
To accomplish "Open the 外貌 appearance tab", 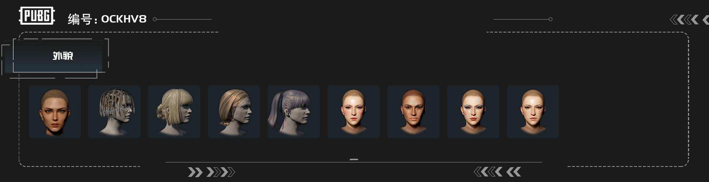I will click(58, 56).
